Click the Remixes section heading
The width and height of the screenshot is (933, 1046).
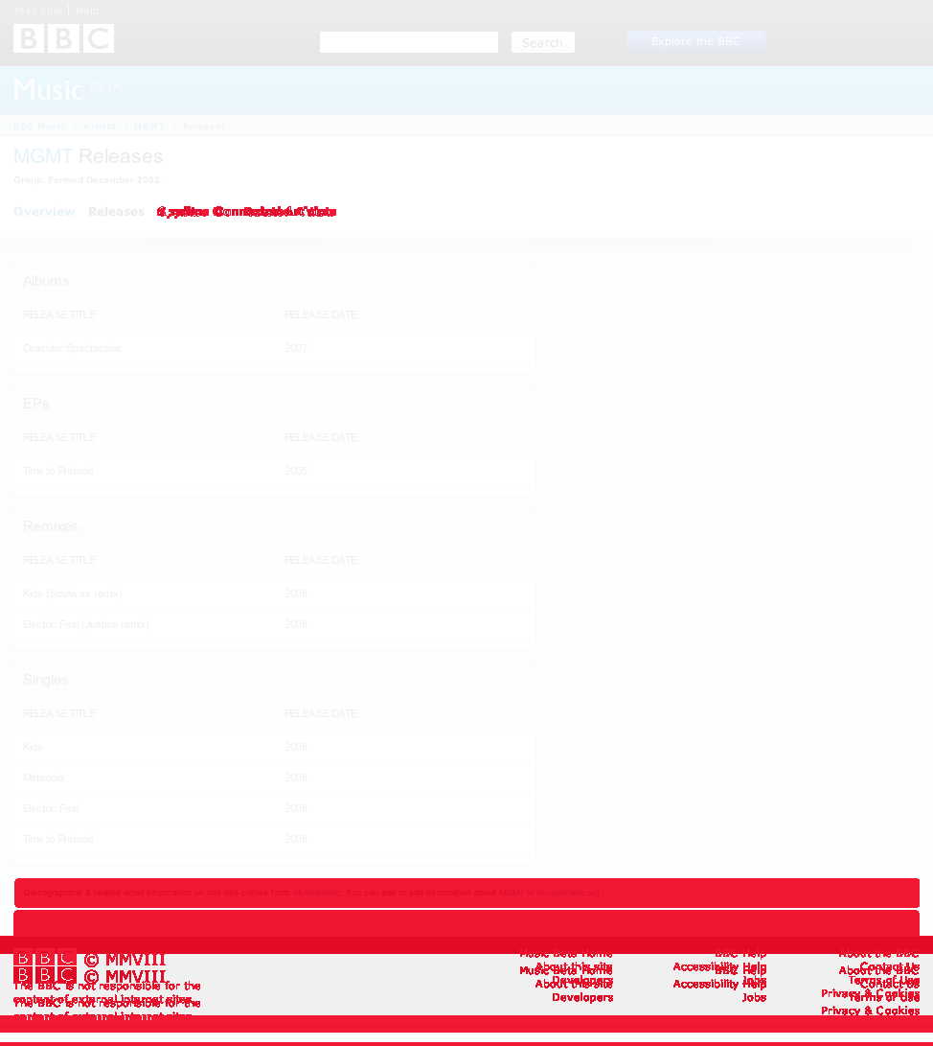pos(50,526)
